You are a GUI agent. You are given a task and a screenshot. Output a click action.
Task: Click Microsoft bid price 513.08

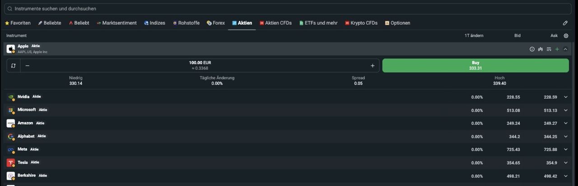tap(514, 110)
